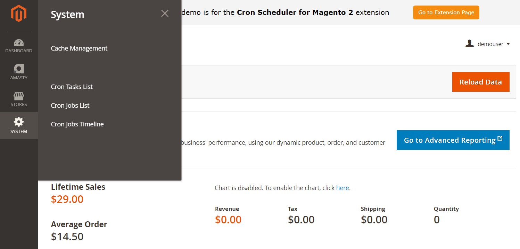The image size is (520, 249).
Task: Close the System flyout panel
Action: (165, 14)
